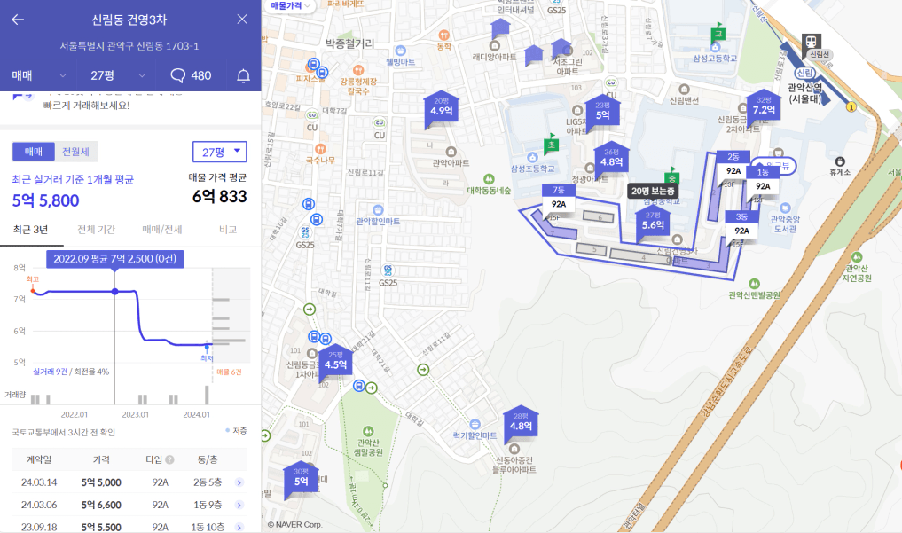The height and width of the screenshot is (533, 902).
Task: Click the 대학동동네숲 tree icon
Action: coord(489,179)
